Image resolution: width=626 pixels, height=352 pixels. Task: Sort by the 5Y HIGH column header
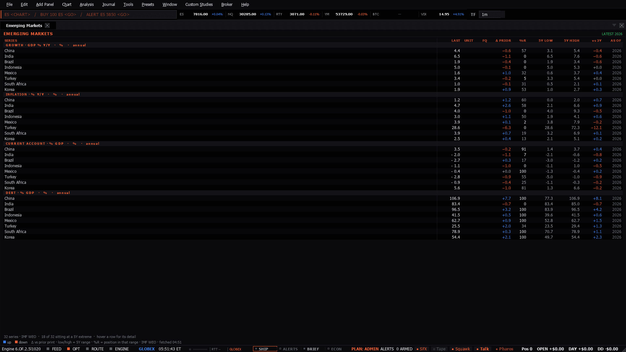(572, 41)
